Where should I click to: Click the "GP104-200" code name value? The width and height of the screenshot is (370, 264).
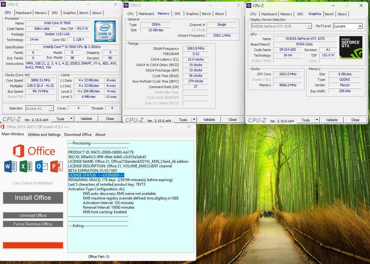[x=287, y=50]
